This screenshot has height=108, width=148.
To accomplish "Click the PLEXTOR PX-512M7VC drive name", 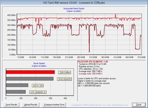I will tap(93, 62).
